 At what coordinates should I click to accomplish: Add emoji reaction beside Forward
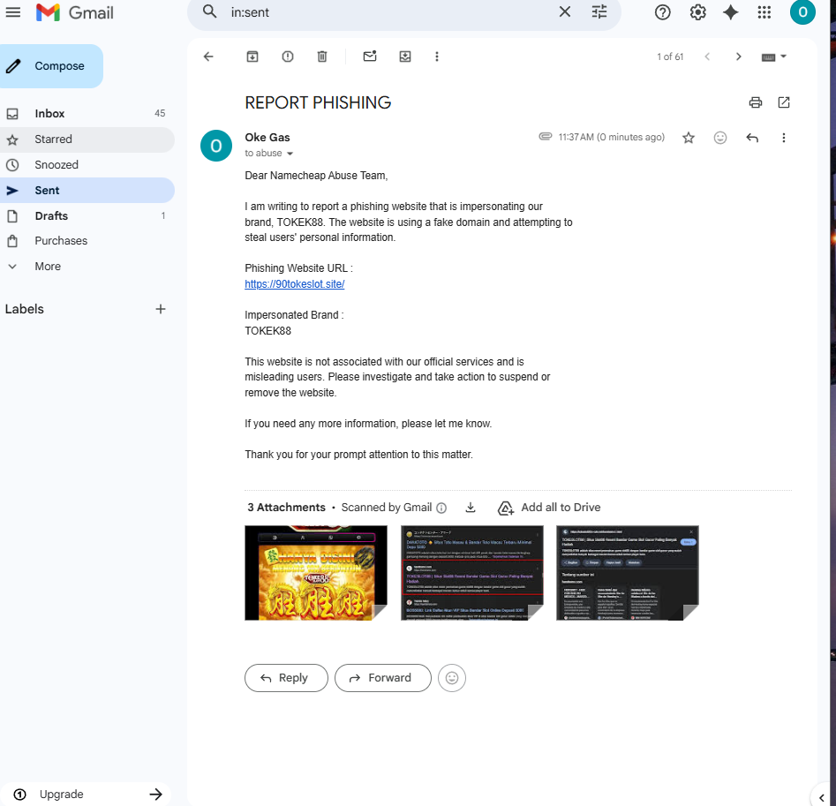pyautogui.click(x=452, y=678)
